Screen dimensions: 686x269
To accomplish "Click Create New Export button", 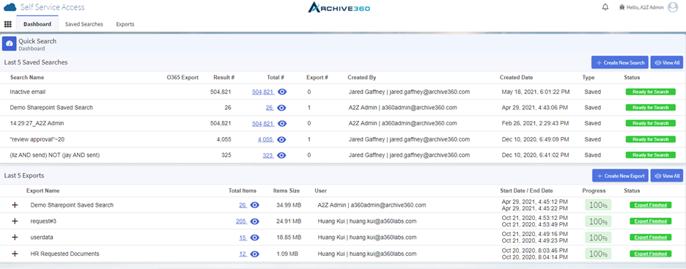I will click(620, 176).
